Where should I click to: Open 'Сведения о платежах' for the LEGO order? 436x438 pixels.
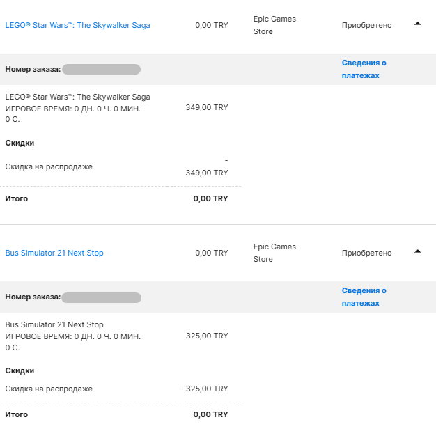click(x=364, y=69)
